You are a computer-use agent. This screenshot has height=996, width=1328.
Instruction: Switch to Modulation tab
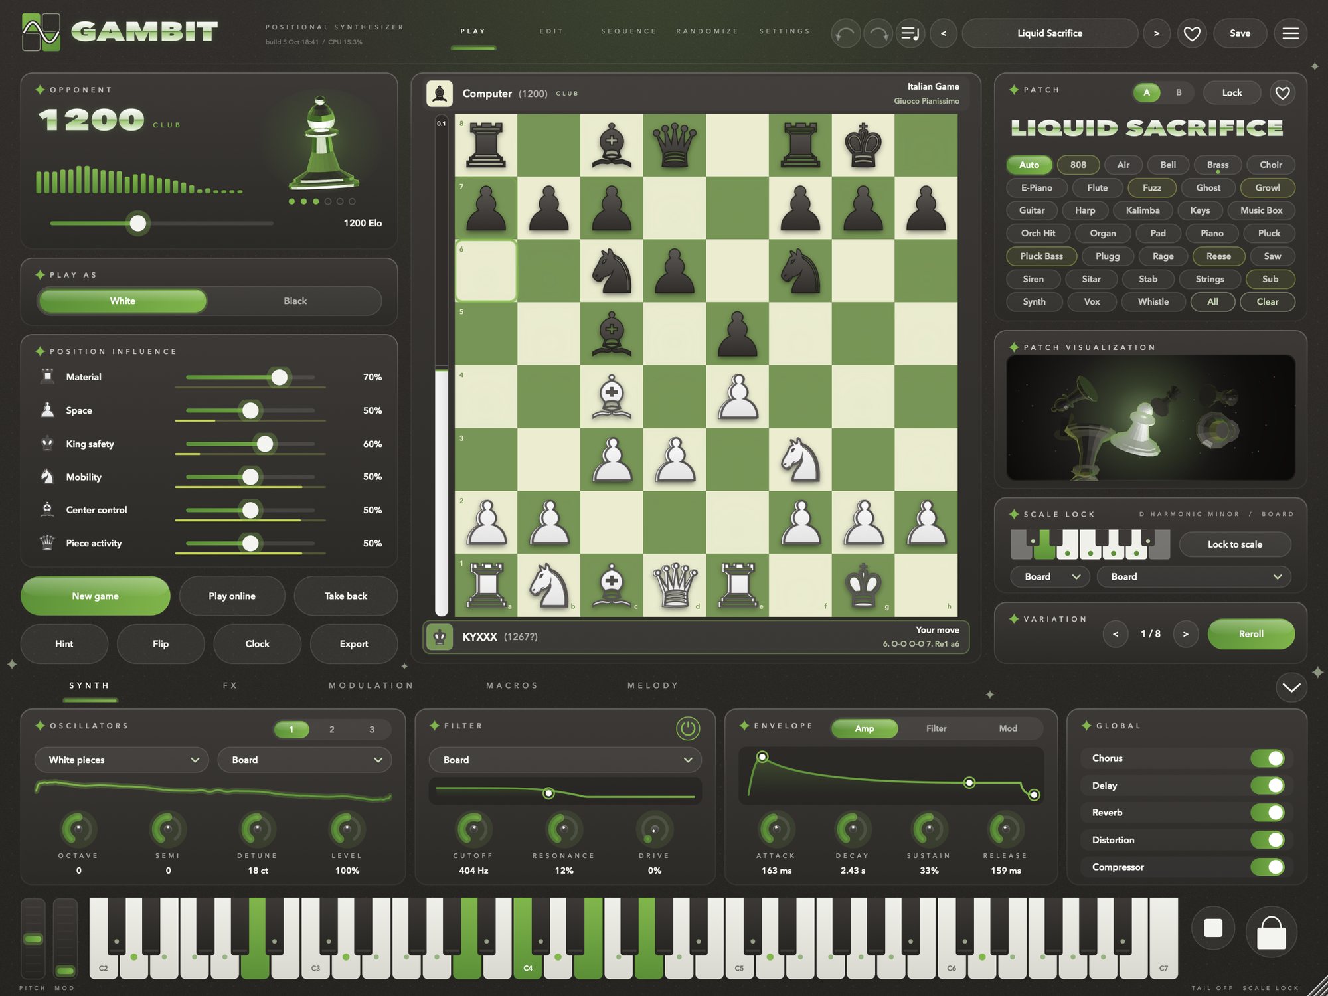pyautogui.click(x=371, y=685)
